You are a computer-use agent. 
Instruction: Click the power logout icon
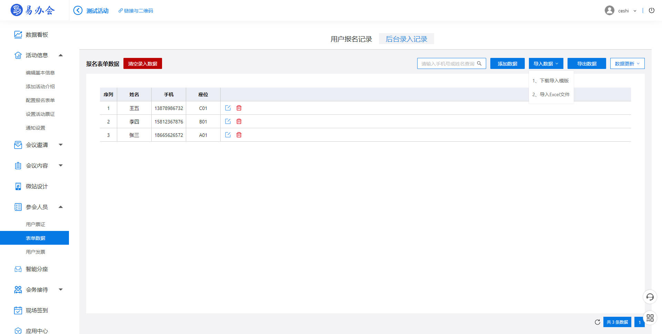[x=651, y=10]
